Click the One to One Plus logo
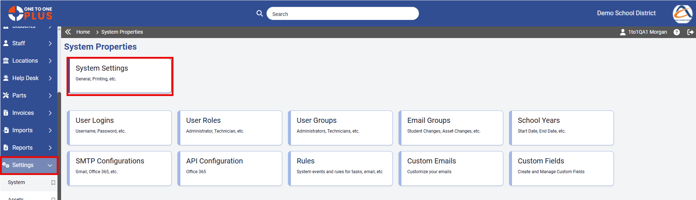This screenshot has height=200, width=696. click(30, 13)
